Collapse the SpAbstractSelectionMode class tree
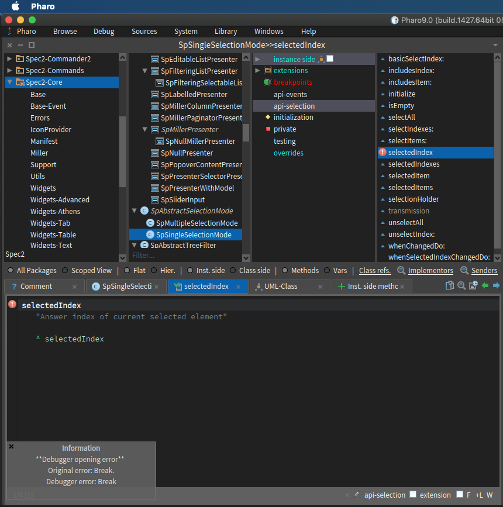503x507 pixels. pyautogui.click(x=135, y=211)
